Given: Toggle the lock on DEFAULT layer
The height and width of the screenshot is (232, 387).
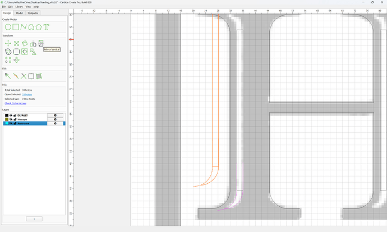Looking at the screenshot, I should pos(15,115).
